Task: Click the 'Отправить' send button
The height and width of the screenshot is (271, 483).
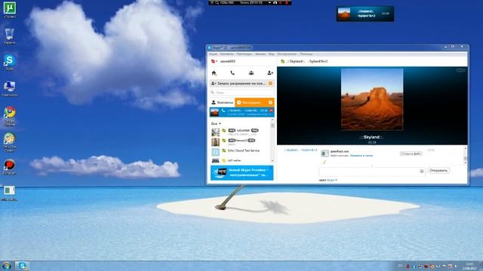Action: (438, 171)
